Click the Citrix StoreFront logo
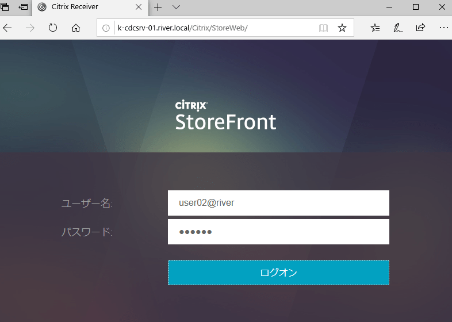Viewport: 452px width, 322px height. [x=225, y=115]
